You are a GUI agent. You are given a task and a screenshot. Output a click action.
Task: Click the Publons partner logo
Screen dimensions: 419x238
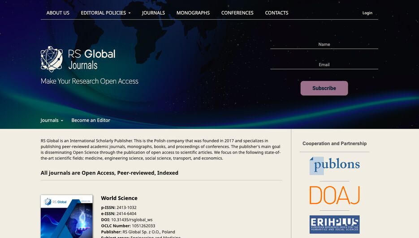click(335, 166)
